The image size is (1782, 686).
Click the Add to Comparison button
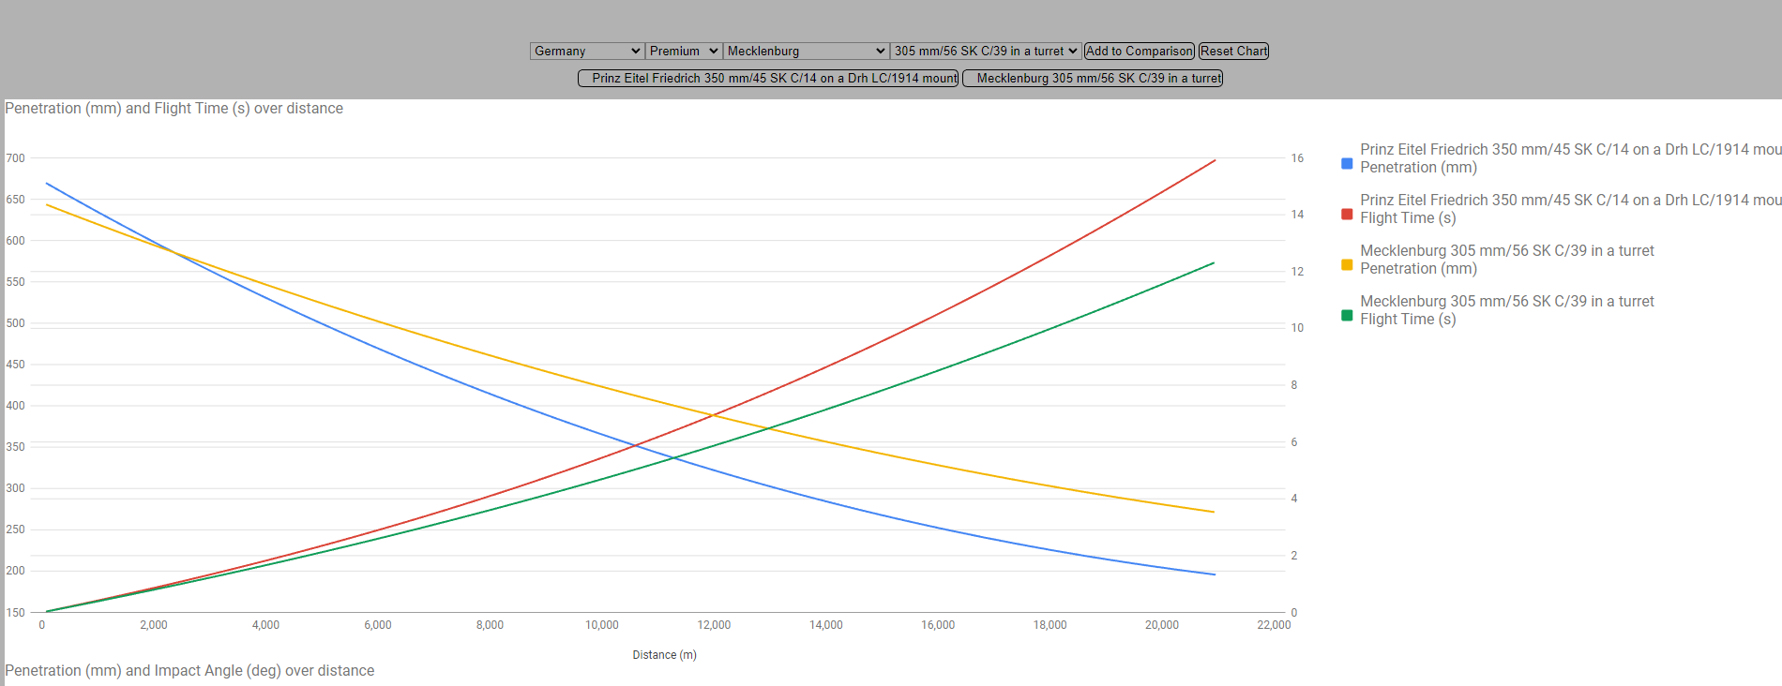pos(1140,51)
